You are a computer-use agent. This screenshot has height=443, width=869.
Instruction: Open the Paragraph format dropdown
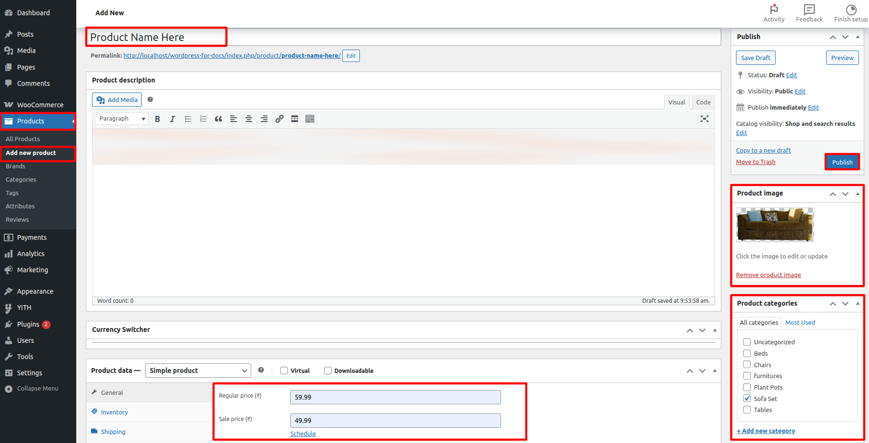122,119
